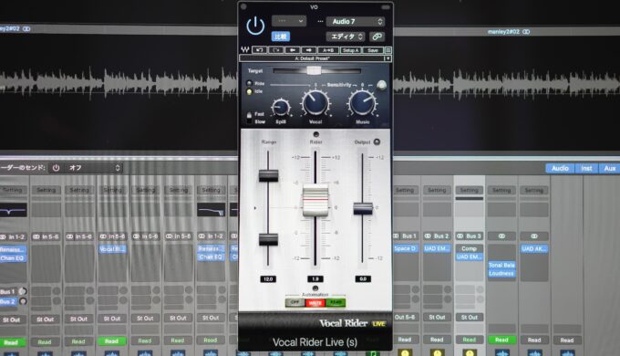Open the エディタ view dropdown
Viewport: 620px width, 356px height.
point(346,37)
